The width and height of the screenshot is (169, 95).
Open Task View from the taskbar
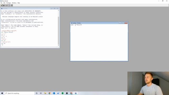[41, 93]
